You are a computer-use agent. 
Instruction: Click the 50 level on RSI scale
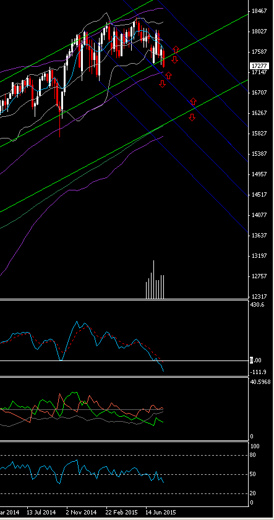[253, 475]
